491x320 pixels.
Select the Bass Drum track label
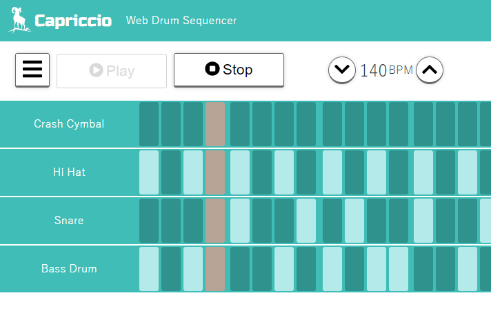coord(69,269)
